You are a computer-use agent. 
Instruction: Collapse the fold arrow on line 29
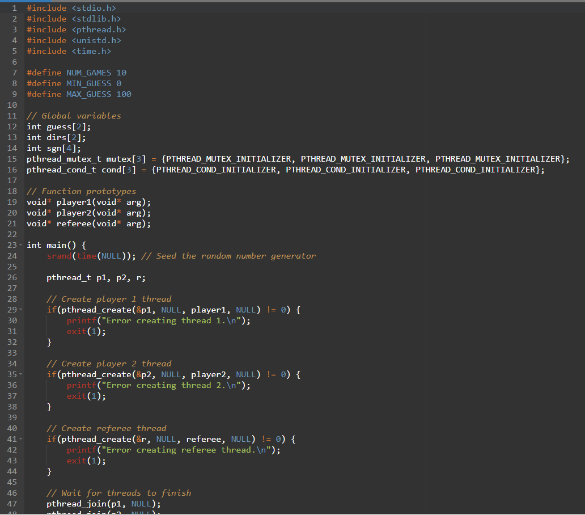(20, 310)
